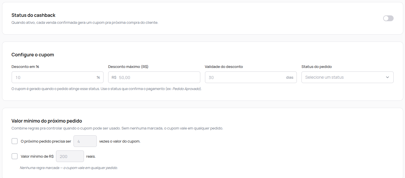
Task: Click the 'reais.' suffix text
Action: [x=91, y=156]
